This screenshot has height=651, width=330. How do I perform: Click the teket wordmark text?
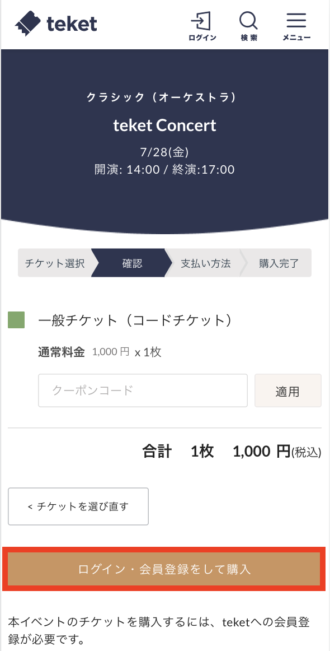point(72,24)
